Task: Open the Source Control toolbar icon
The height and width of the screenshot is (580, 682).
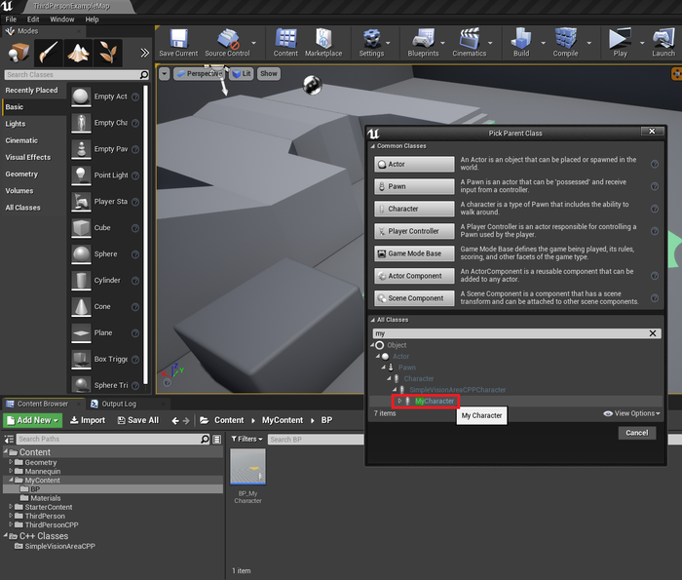Action: point(227,40)
